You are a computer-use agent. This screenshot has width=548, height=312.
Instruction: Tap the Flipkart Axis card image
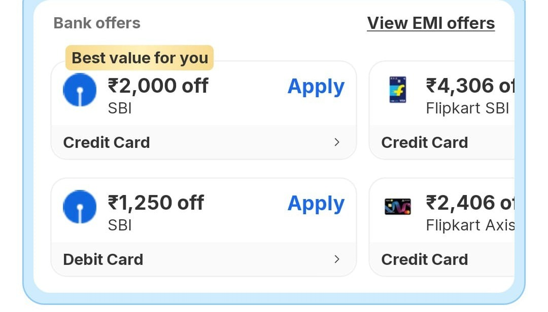(397, 207)
